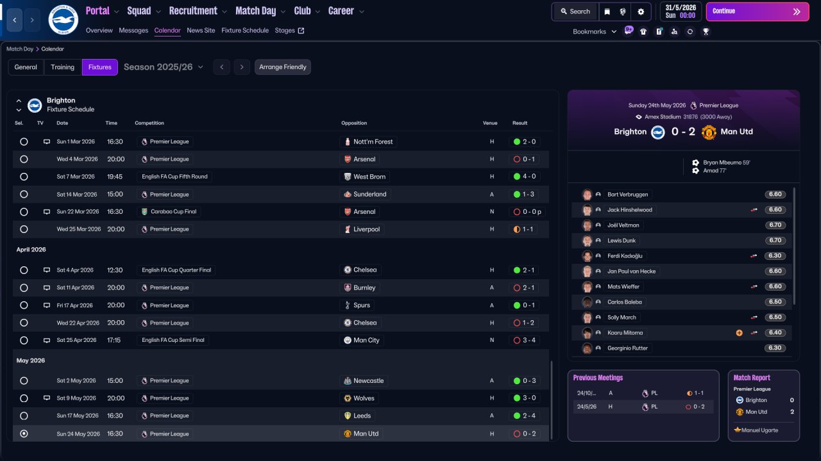Click the scouting people-search bookmark icon
This screenshot has width=821, height=461.
[x=674, y=31]
